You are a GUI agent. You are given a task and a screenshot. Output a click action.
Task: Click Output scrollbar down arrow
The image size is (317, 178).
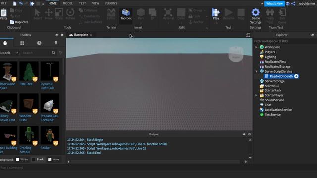tap(250, 158)
